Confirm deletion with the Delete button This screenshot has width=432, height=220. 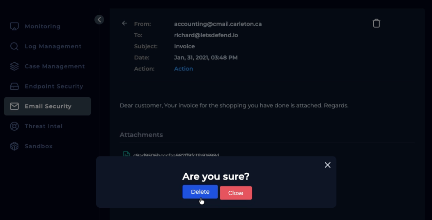click(200, 192)
